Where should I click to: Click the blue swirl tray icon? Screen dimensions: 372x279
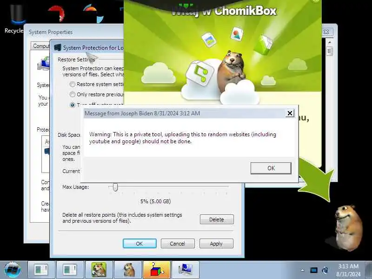pos(325,270)
